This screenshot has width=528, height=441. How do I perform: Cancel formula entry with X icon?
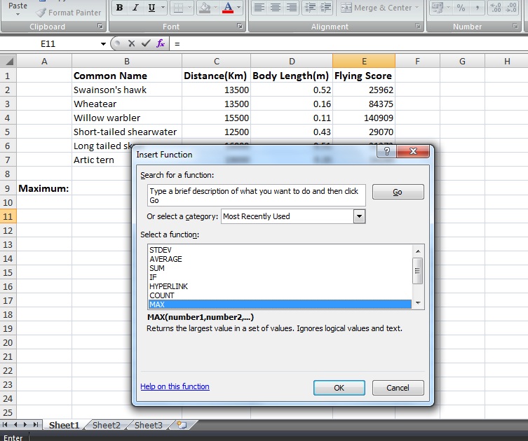pos(131,43)
